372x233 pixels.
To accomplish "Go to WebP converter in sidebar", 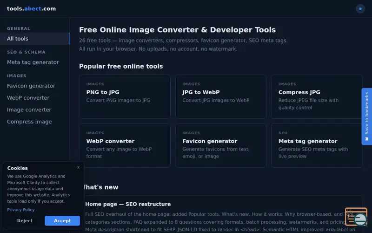I will point(28,98).
